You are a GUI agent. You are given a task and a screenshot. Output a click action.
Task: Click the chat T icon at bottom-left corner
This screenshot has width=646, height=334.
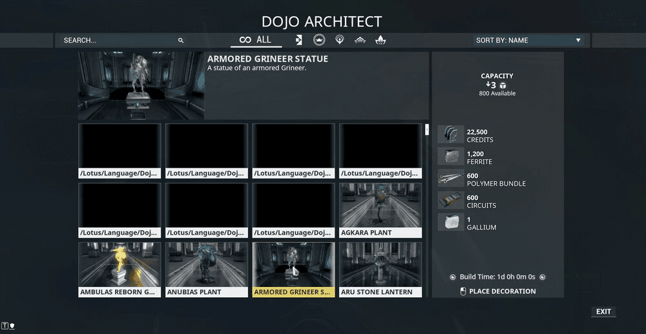5,326
